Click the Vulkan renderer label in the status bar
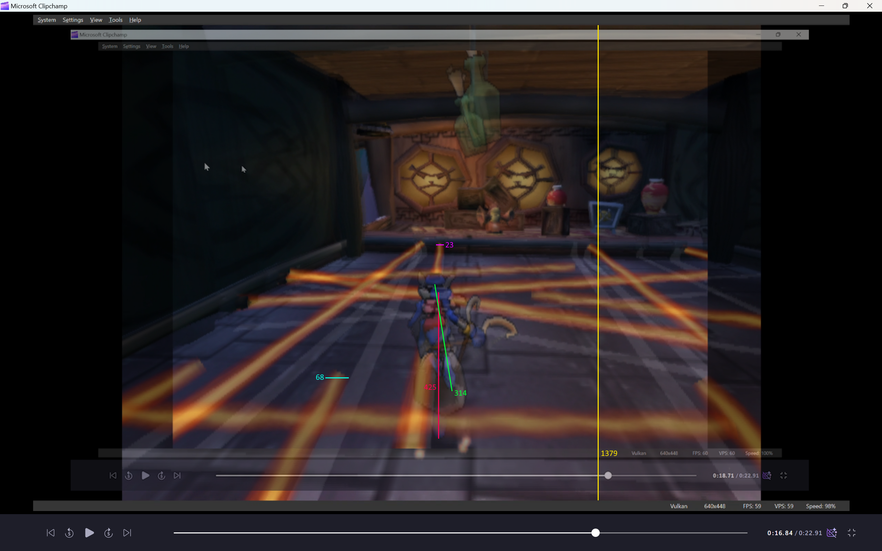882x551 pixels. coord(679,506)
